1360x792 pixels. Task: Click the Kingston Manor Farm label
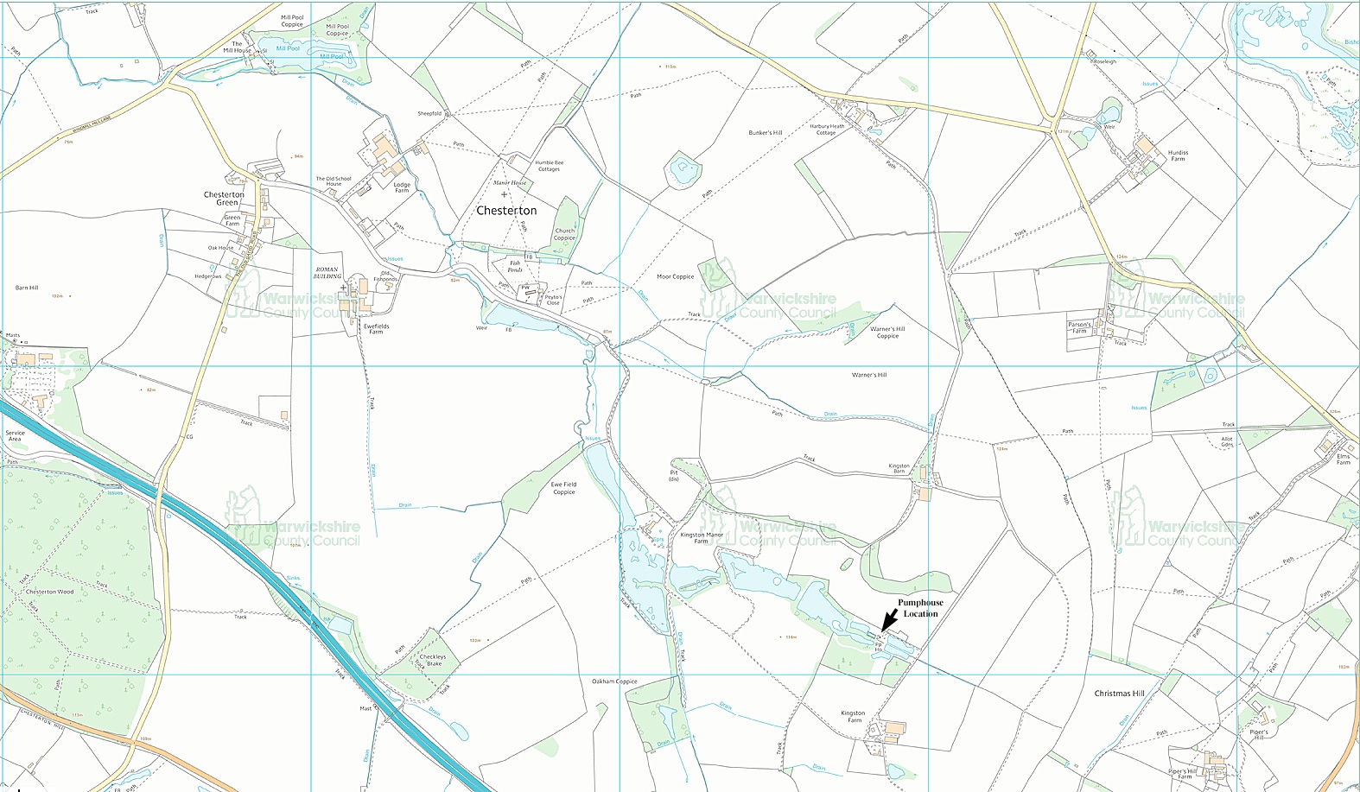(x=702, y=538)
